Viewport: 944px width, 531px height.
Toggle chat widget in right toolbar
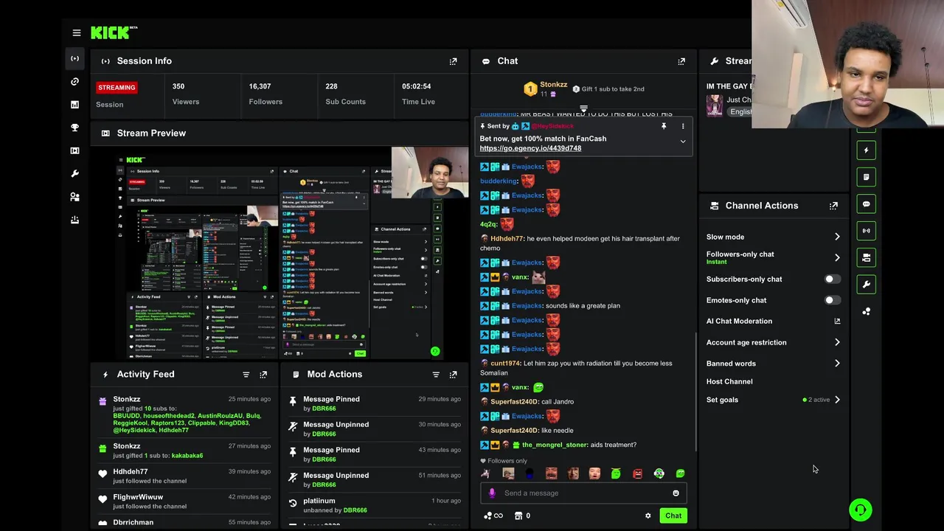867,204
